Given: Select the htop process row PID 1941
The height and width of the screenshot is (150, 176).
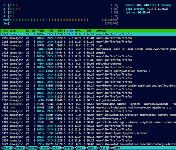Looking at the screenshot, I should pos(88,45).
